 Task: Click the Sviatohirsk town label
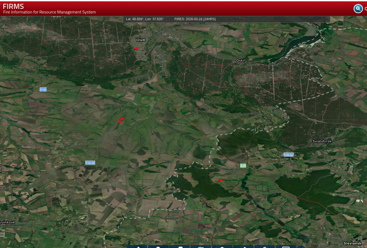click(322, 141)
